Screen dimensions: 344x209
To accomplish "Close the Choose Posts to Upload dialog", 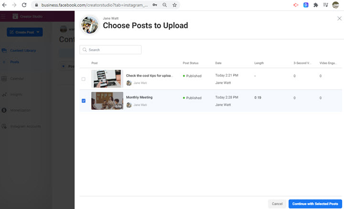I will tap(339, 19).
